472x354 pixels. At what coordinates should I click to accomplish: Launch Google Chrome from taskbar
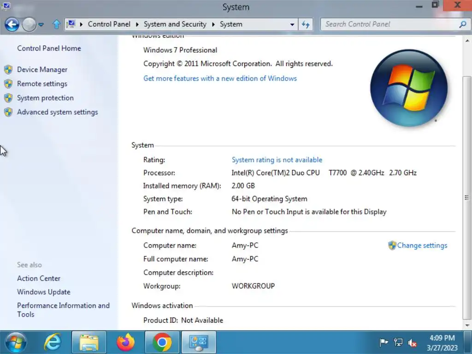click(x=162, y=342)
